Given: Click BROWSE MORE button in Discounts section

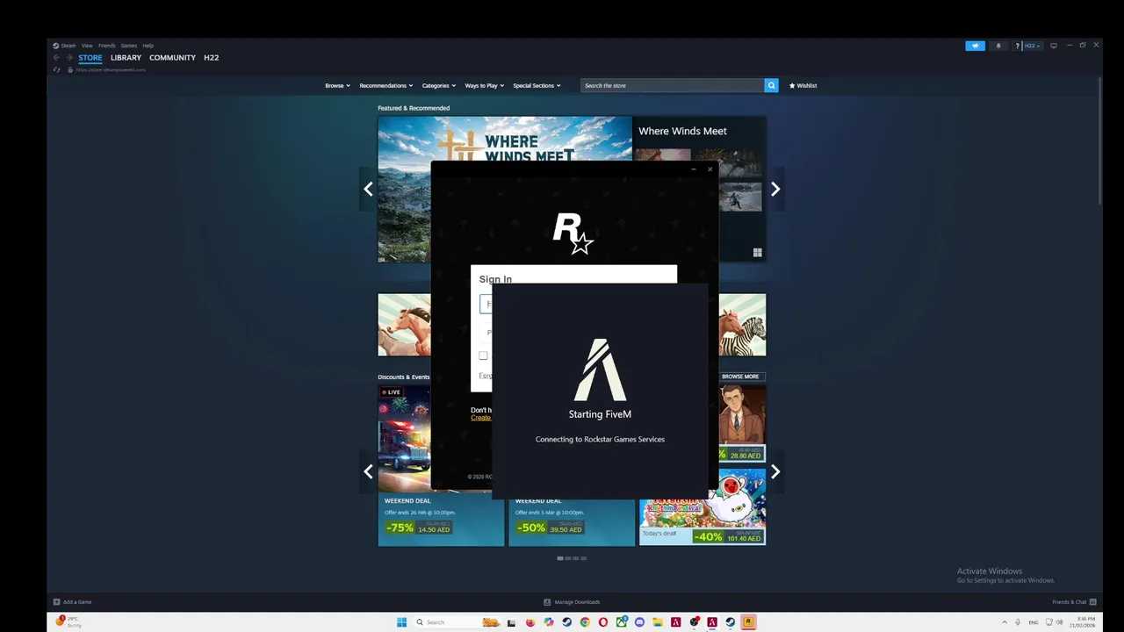Looking at the screenshot, I should (x=740, y=377).
